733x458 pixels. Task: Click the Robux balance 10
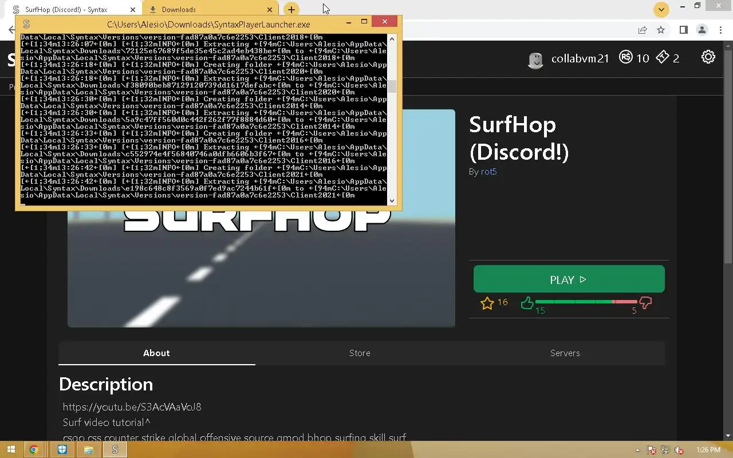643,58
